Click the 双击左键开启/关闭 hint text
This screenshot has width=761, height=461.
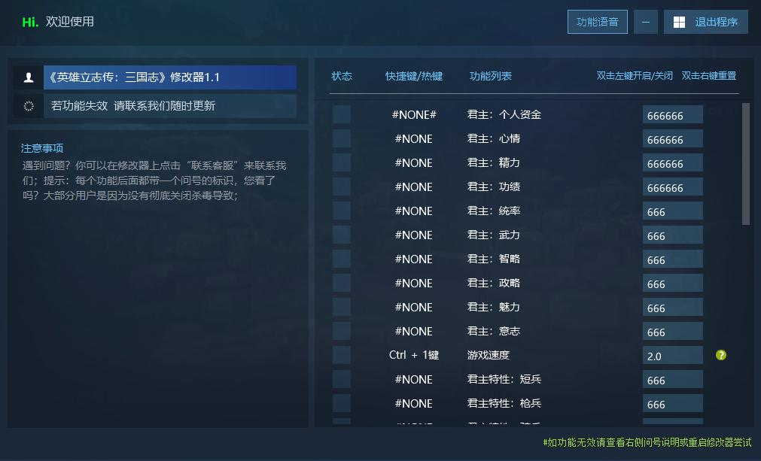635,76
